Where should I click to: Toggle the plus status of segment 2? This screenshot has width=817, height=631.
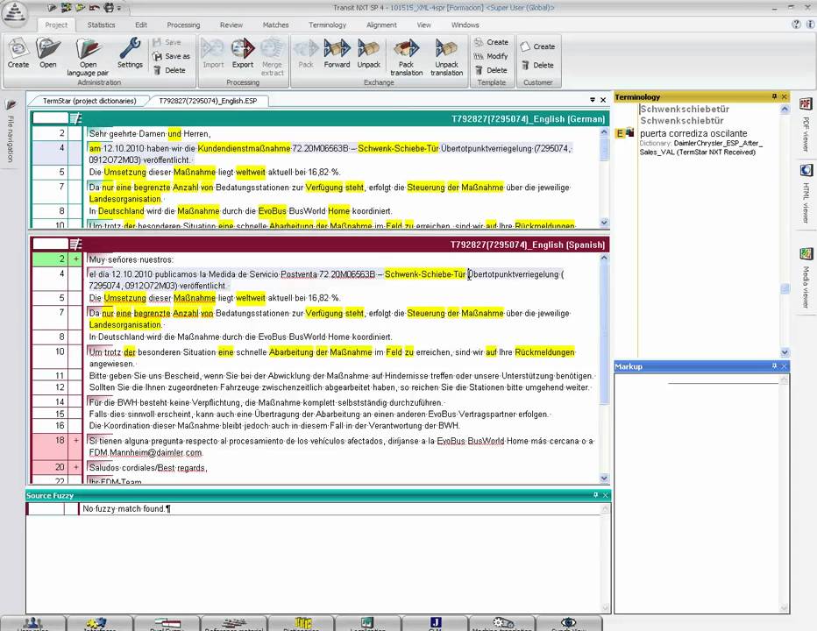(x=76, y=259)
